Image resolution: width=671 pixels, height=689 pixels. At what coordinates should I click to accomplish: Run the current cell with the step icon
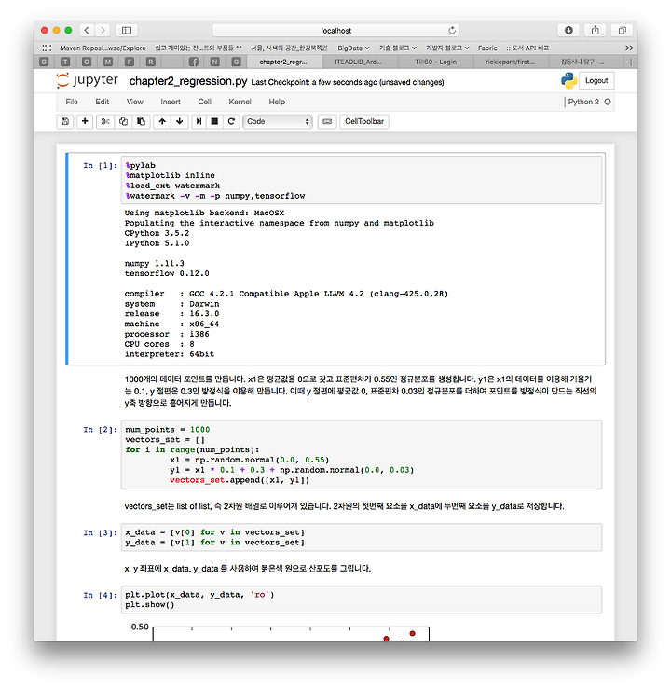pyautogui.click(x=199, y=122)
